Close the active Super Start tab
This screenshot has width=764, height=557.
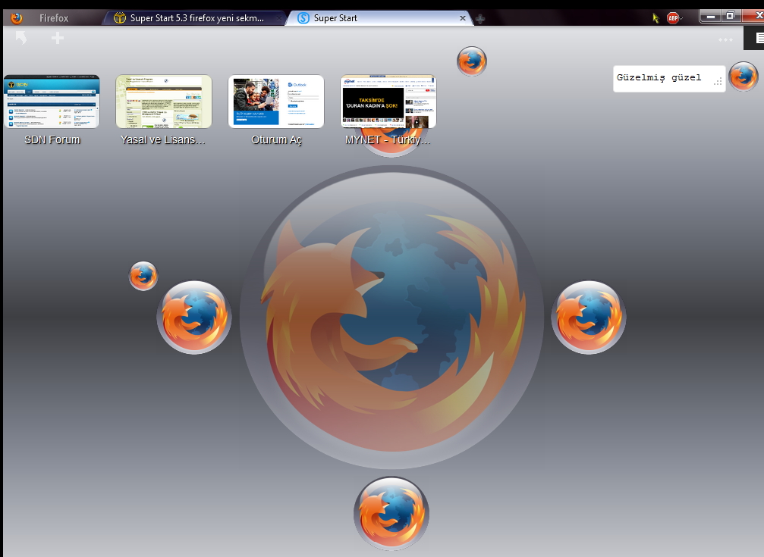tap(462, 18)
